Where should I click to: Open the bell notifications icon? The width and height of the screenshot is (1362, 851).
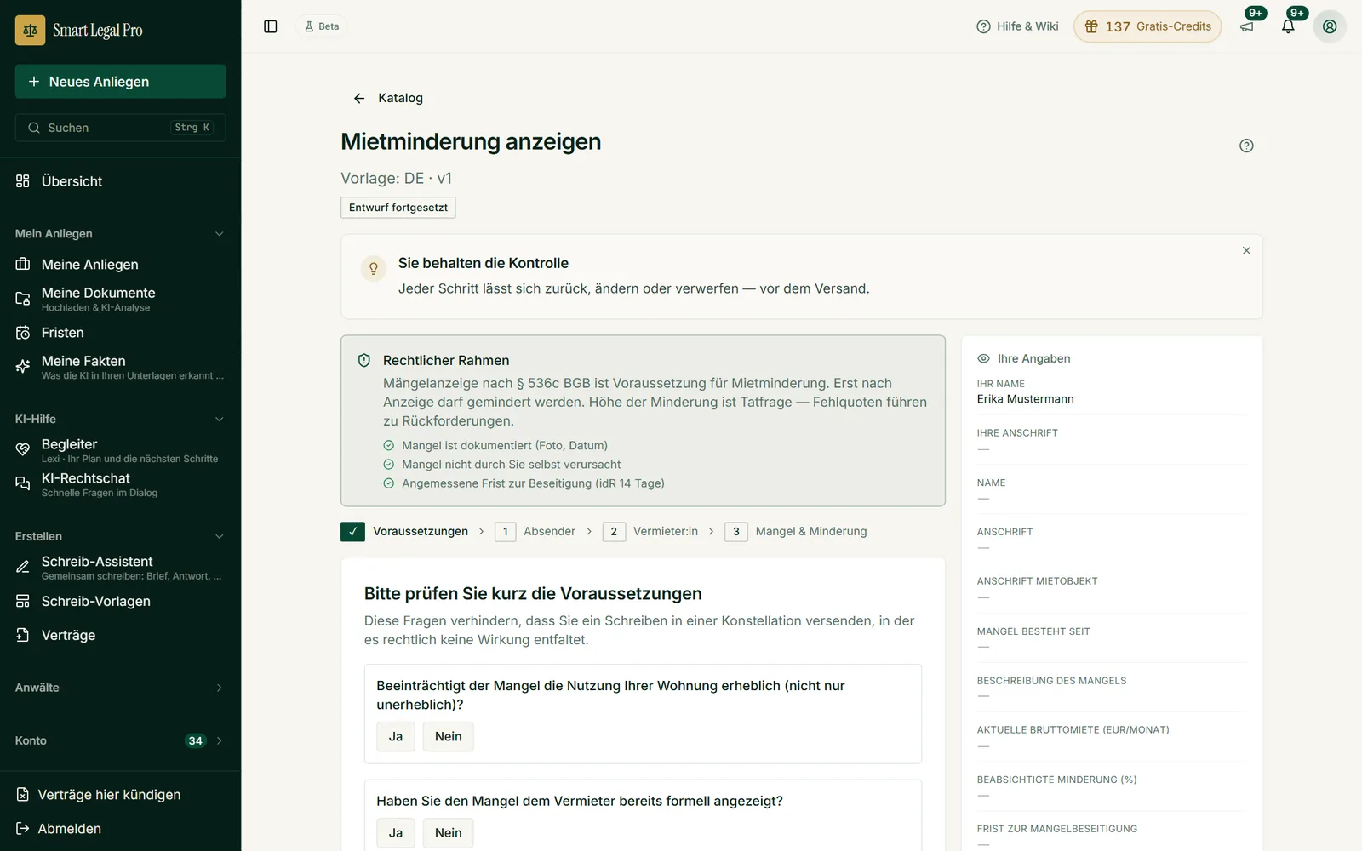coord(1288,26)
